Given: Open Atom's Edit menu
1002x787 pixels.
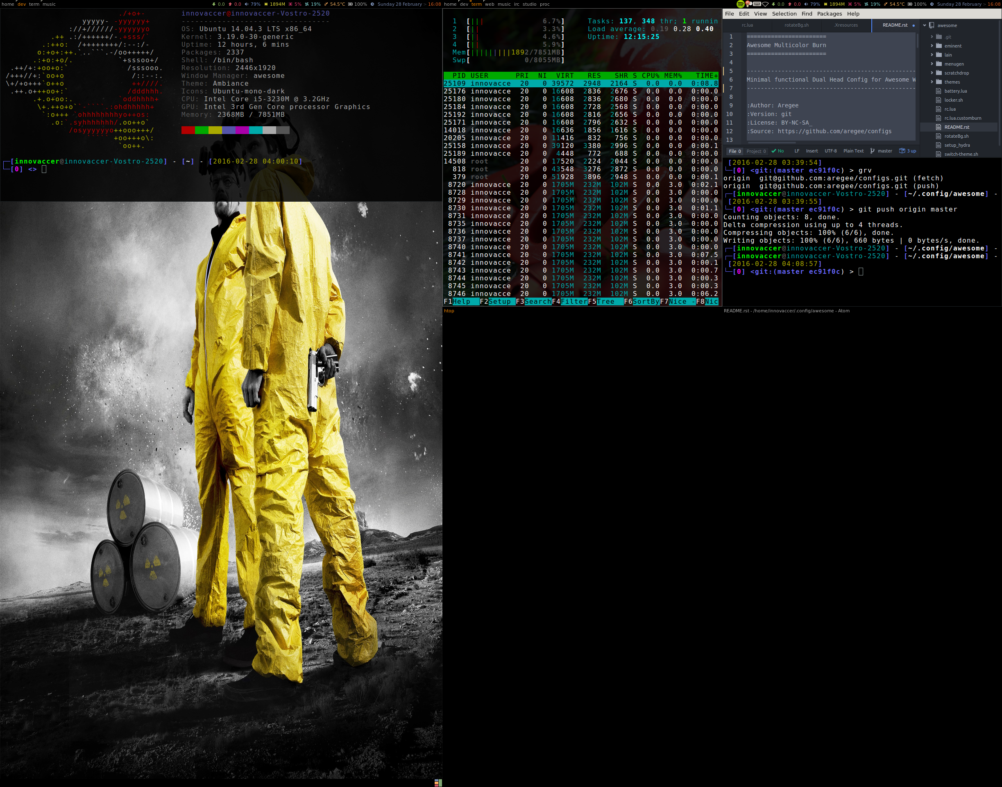Looking at the screenshot, I should [744, 14].
